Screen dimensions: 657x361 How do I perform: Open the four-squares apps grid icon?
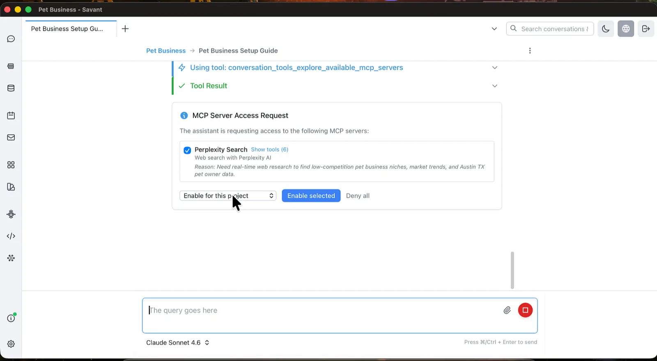point(11,165)
